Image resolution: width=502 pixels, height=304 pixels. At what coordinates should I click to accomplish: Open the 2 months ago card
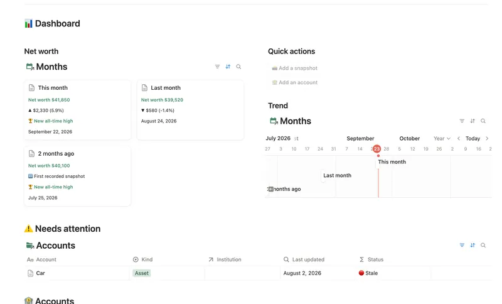(x=77, y=176)
